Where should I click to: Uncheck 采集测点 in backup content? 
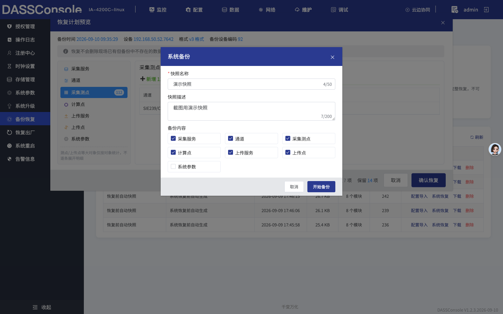click(x=288, y=139)
